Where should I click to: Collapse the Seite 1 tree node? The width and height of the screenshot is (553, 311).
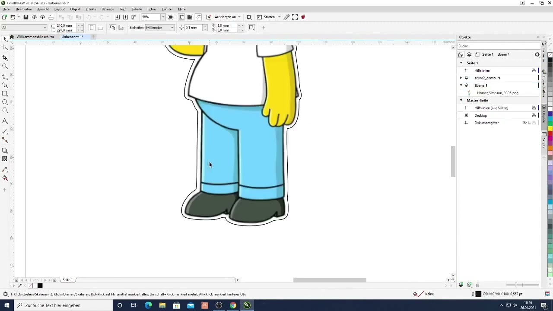click(461, 63)
